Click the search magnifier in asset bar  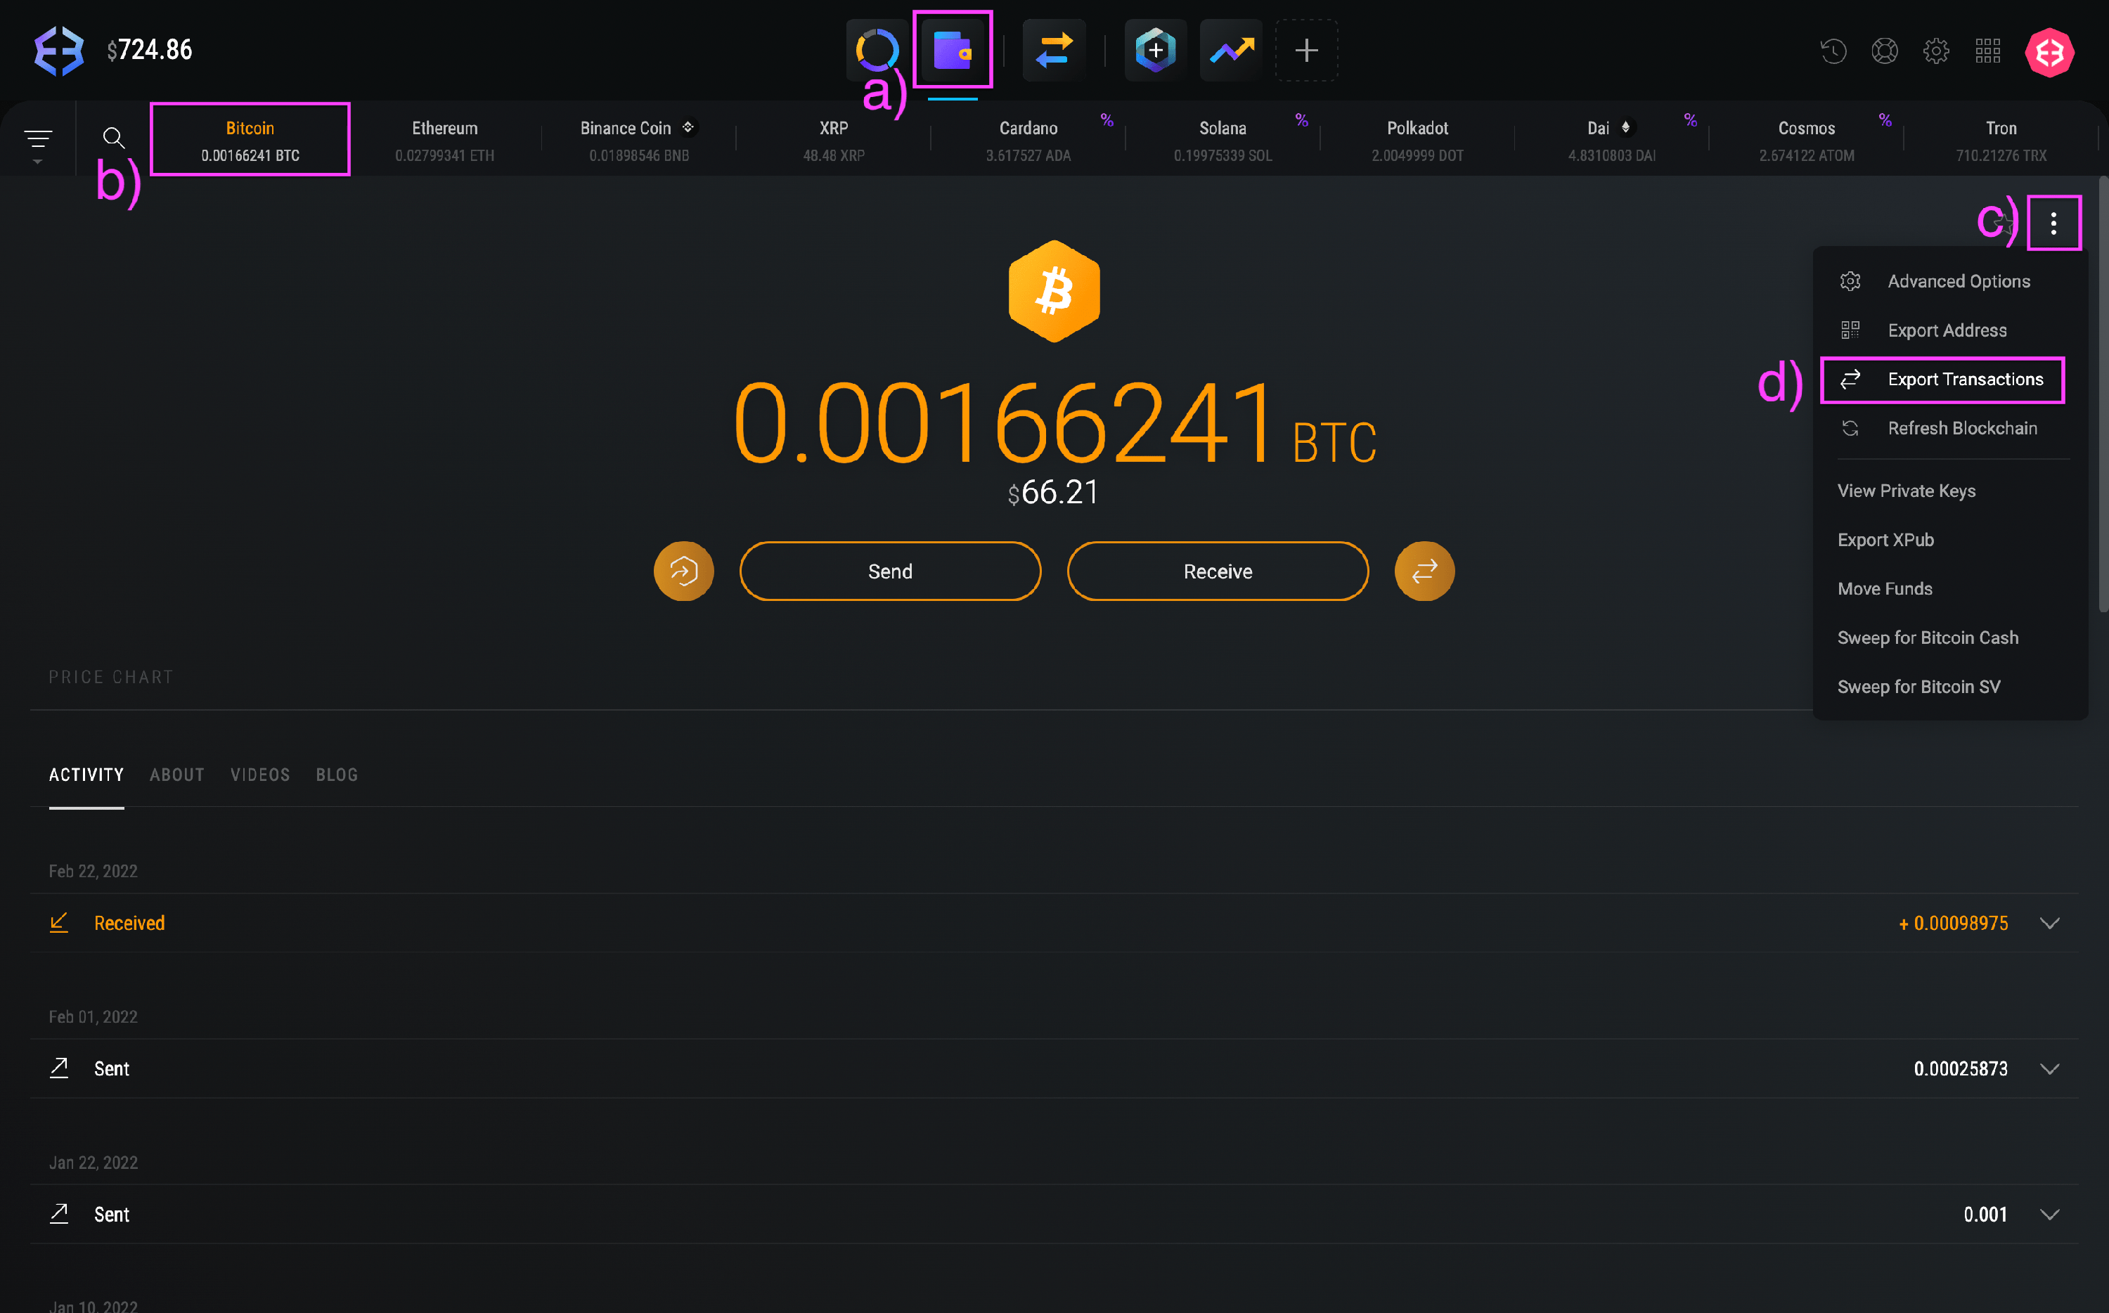[114, 138]
